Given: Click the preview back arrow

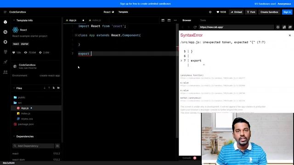Looking at the screenshot, I should click(x=183, y=27).
